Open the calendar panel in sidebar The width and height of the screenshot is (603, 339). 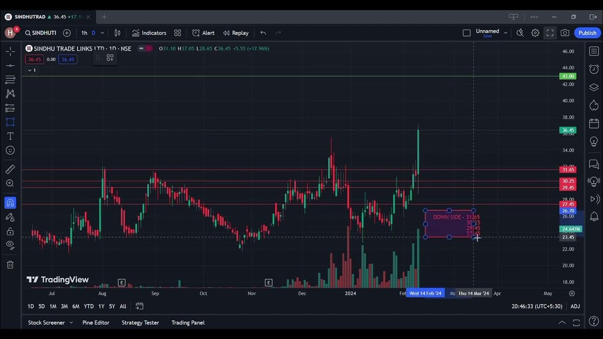[x=594, y=124]
